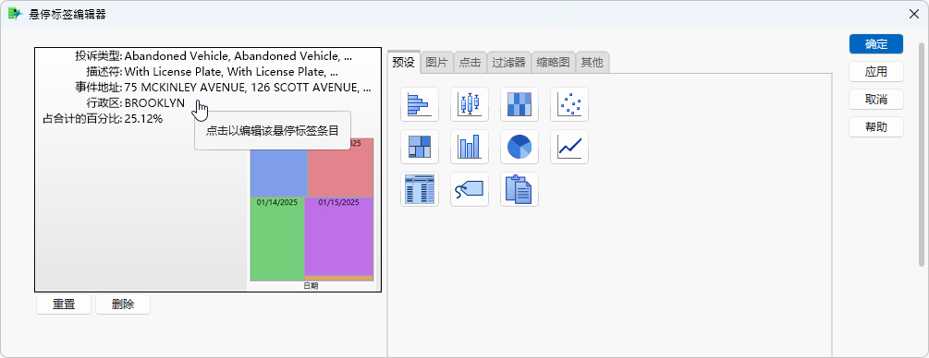
Task: Select the vertical bar chart preset icon
Action: tap(470, 147)
